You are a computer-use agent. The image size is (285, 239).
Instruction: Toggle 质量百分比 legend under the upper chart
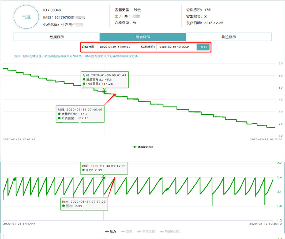pos(143,147)
